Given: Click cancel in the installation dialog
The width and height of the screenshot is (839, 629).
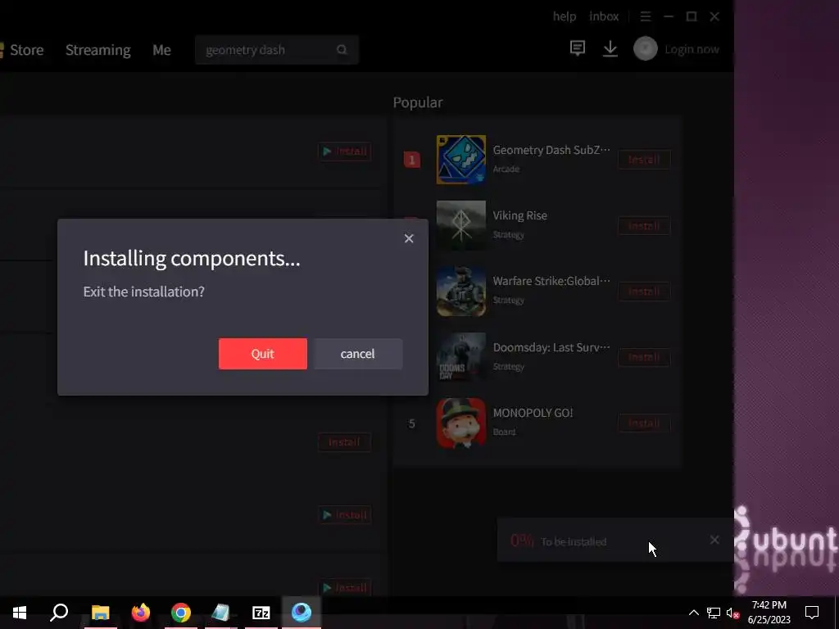Looking at the screenshot, I should (358, 354).
